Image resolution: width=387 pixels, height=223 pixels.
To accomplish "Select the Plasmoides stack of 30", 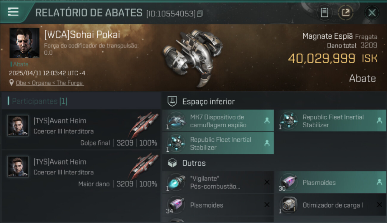I will coord(330,182).
